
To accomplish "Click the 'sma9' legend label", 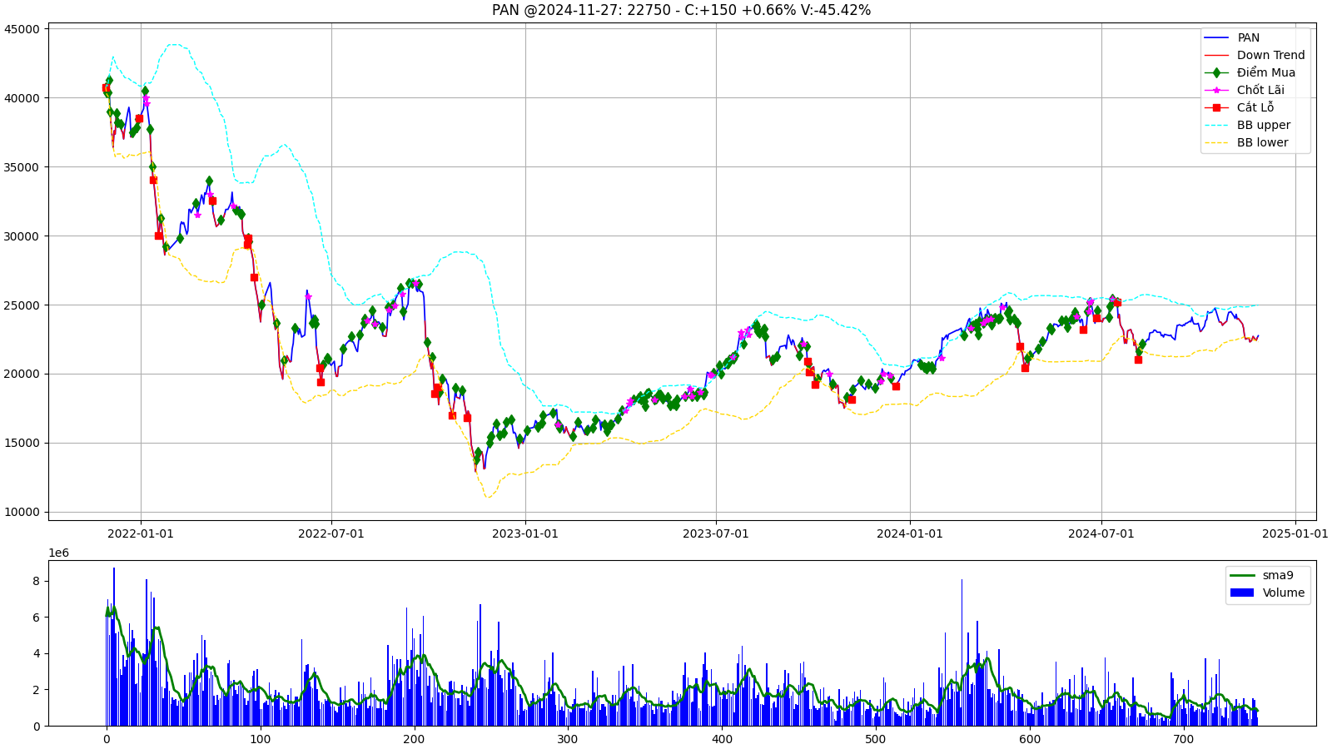I will (1278, 576).
